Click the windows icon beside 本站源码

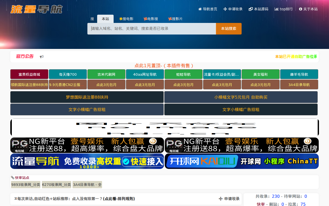point(251,9)
